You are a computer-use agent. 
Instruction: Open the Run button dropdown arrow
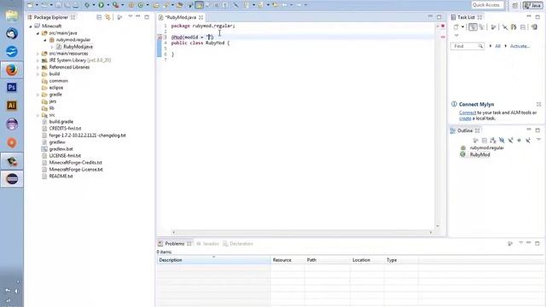108,5
